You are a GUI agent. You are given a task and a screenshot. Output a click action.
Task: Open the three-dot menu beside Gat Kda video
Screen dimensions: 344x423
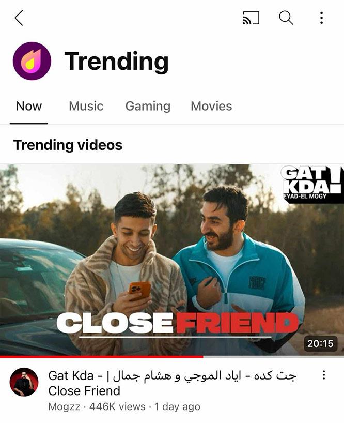324,375
